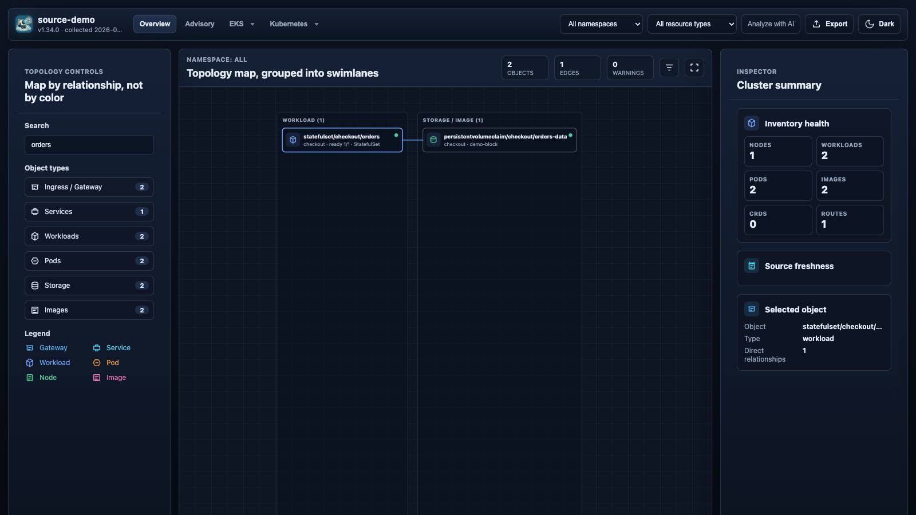Open the All resource types dropdown

point(692,24)
